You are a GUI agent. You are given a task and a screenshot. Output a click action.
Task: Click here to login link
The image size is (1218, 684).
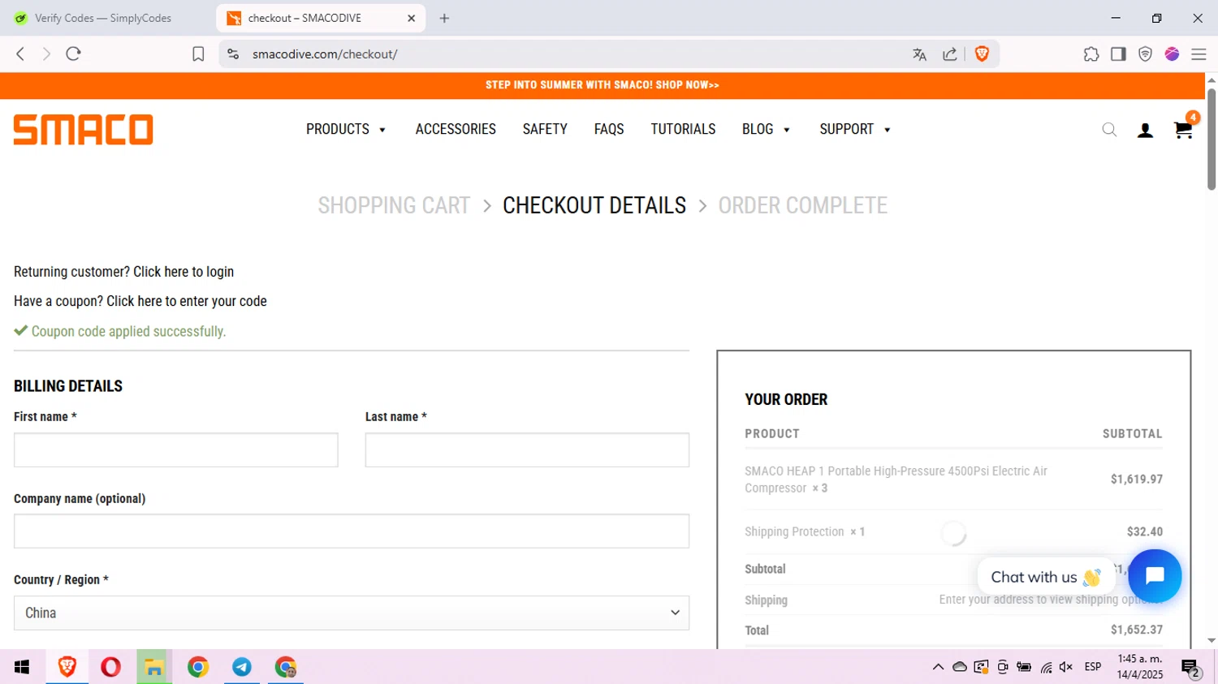pyautogui.click(x=184, y=272)
